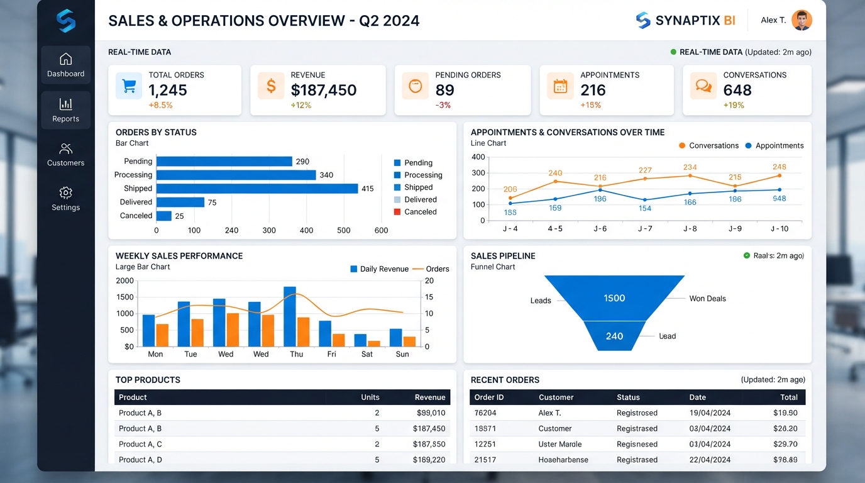Click the +8.5% change under Total Orders
The image size is (865, 483).
tap(161, 105)
